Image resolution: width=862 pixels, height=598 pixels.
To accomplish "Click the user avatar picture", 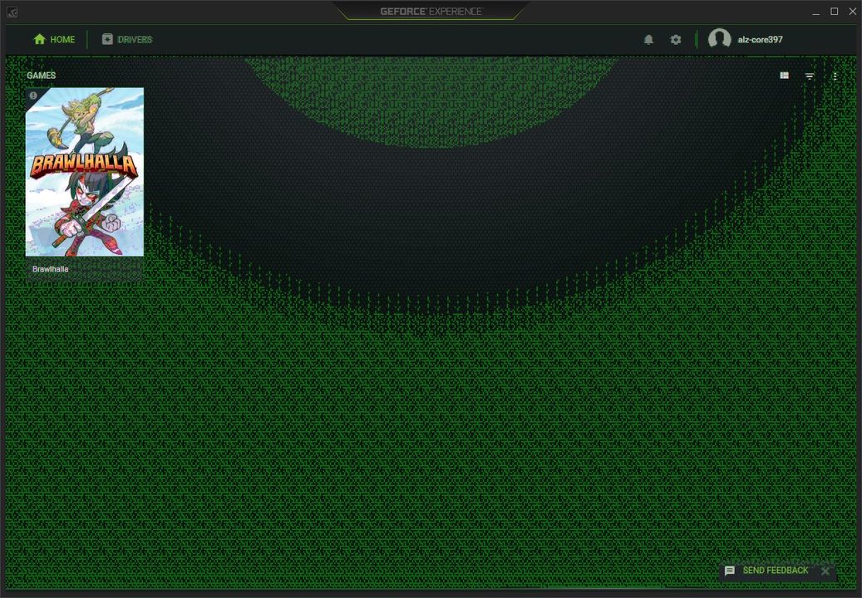I will click(719, 39).
